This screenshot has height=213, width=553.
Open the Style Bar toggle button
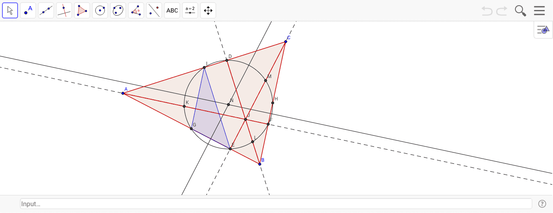pyautogui.click(x=543, y=30)
